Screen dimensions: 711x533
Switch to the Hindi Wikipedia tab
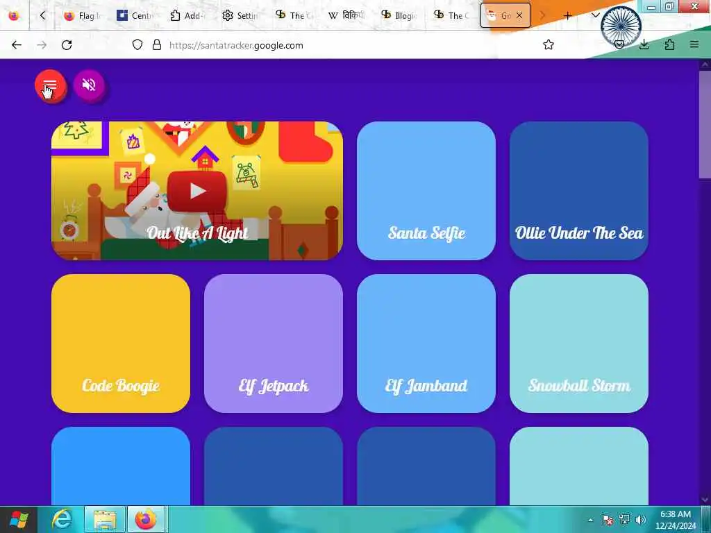(346, 15)
